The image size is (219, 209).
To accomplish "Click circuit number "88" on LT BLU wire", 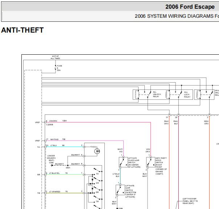I will [x=63, y=145].
